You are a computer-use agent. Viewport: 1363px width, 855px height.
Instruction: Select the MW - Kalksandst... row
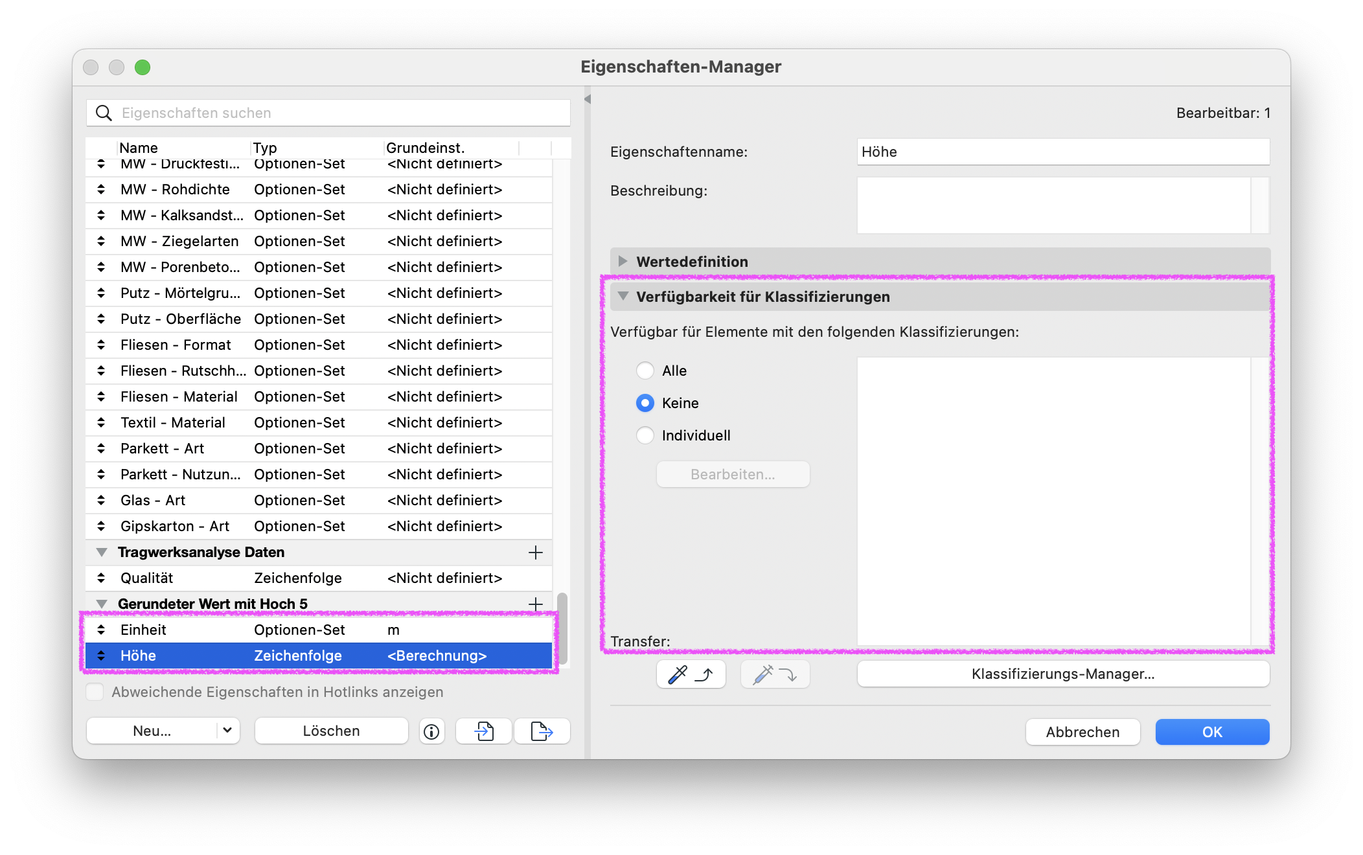[x=319, y=215]
